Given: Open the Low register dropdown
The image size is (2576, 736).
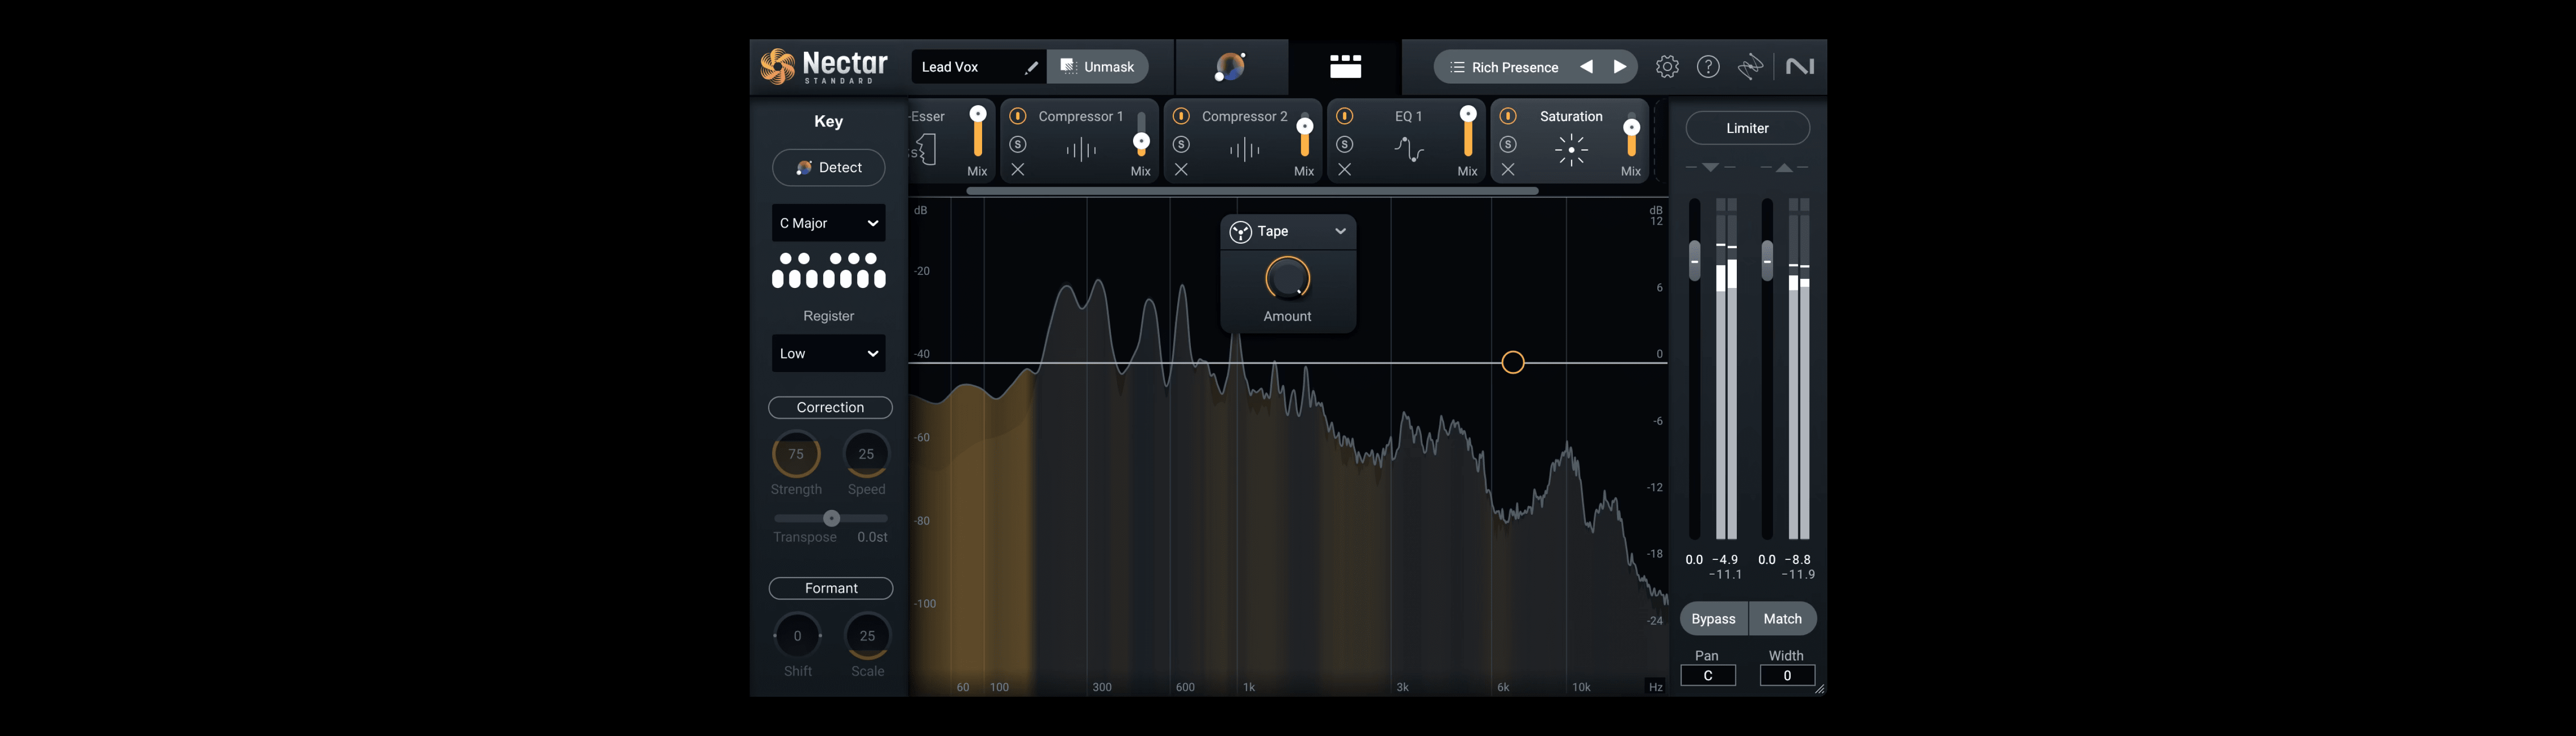Looking at the screenshot, I should (829, 353).
